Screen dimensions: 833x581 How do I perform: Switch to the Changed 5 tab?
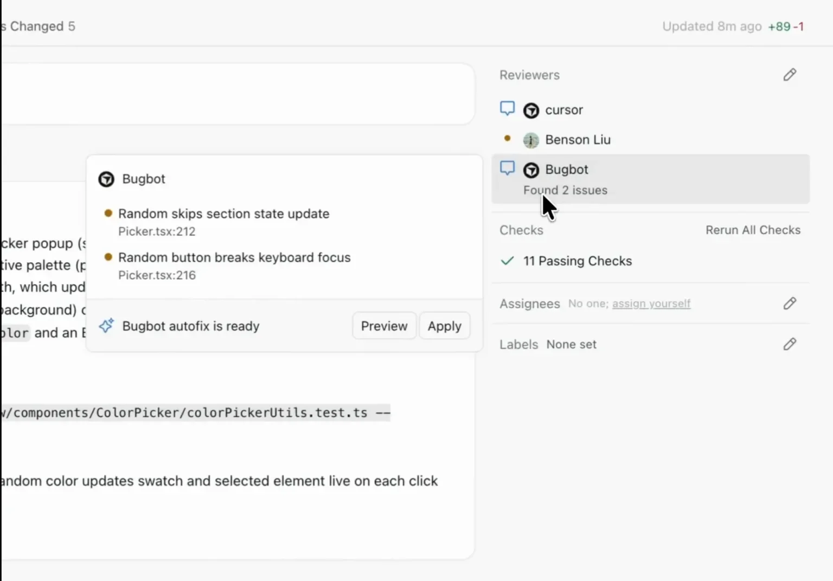pos(38,26)
